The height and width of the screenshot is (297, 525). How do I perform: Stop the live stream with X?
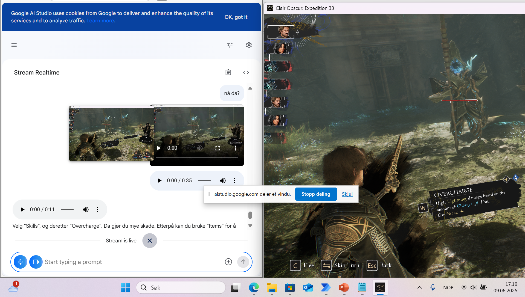[x=150, y=240]
